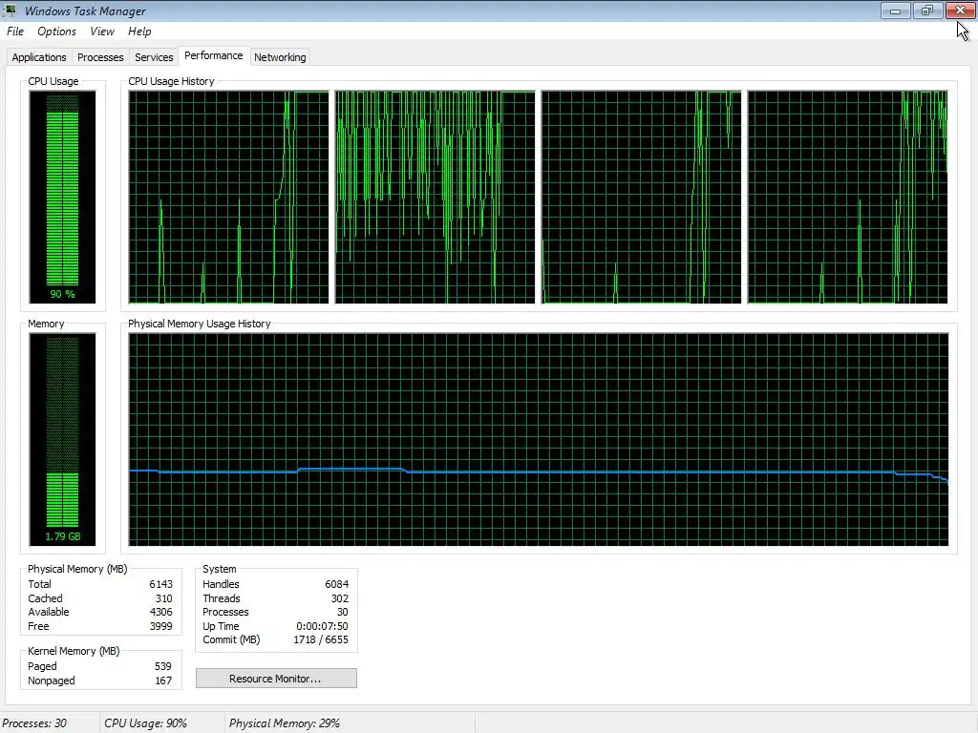This screenshot has height=733, width=978.
Task: Click the Handles value 6084
Action: (x=336, y=584)
